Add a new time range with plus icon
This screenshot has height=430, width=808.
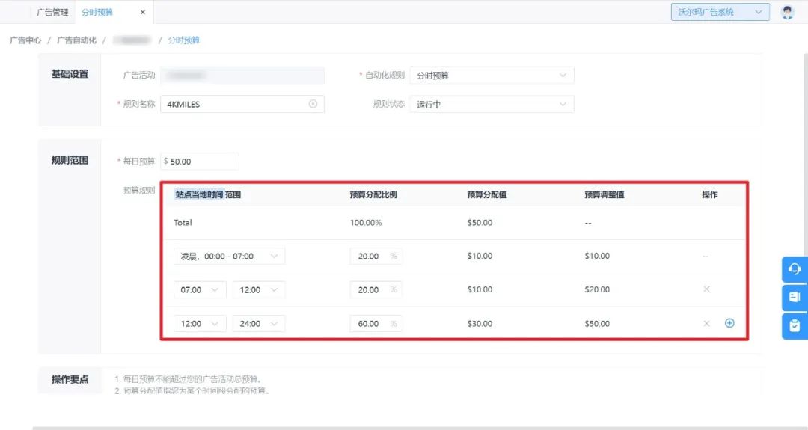point(729,323)
